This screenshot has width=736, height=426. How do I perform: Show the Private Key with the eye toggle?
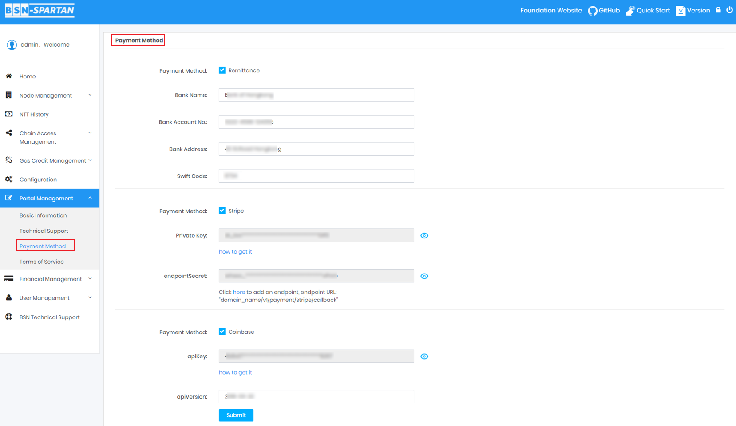(424, 235)
